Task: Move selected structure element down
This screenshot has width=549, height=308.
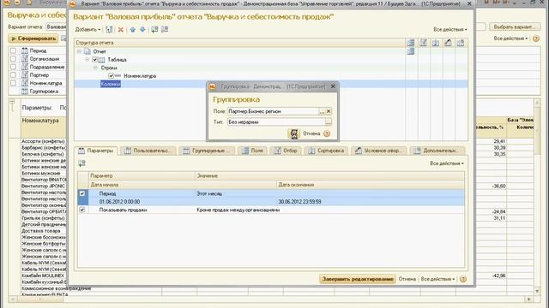Action: (x=142, y=30)
